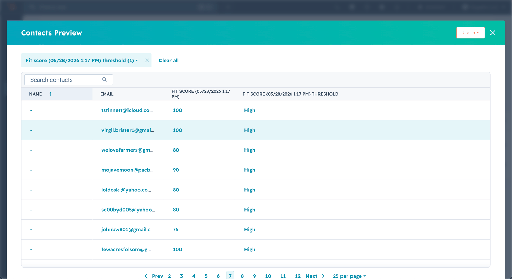Viewport: 512px width, 279px height.
Task: Click score 100 in virgil.brister1 row
Action: 177,130
